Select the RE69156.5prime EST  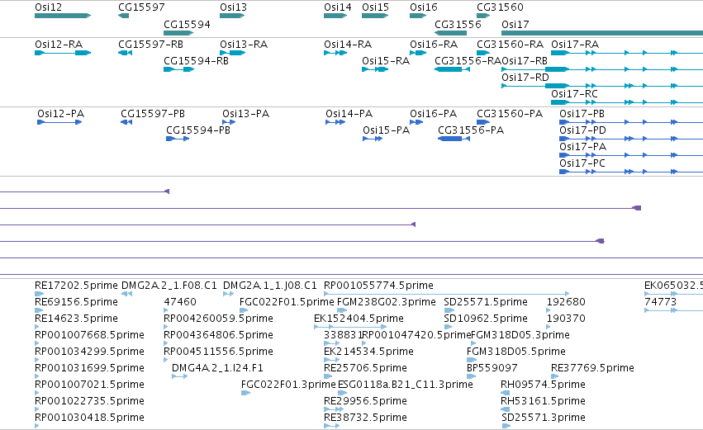(x=39, y=310)
